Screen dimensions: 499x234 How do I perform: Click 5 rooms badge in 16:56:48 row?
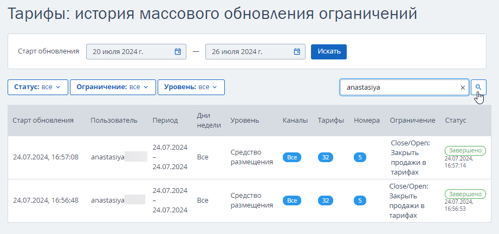360,200
